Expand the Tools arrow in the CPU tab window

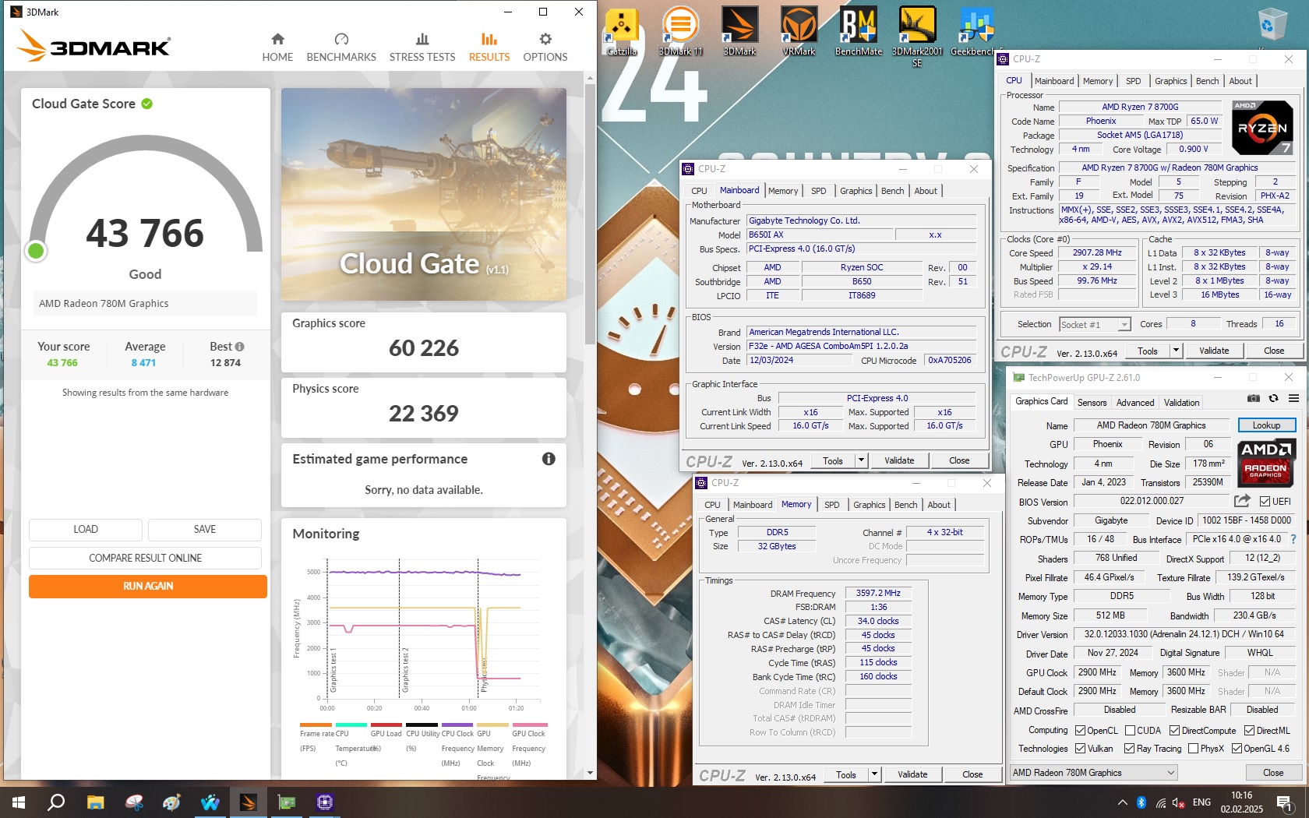[x=1176, y=351]
